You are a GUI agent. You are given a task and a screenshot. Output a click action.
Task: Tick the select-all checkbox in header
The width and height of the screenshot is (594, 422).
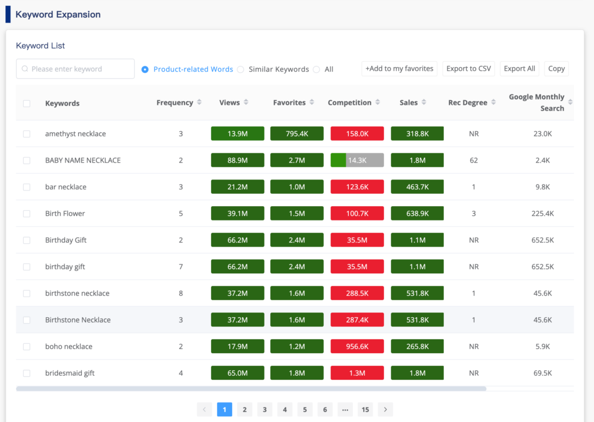point(27,104)
